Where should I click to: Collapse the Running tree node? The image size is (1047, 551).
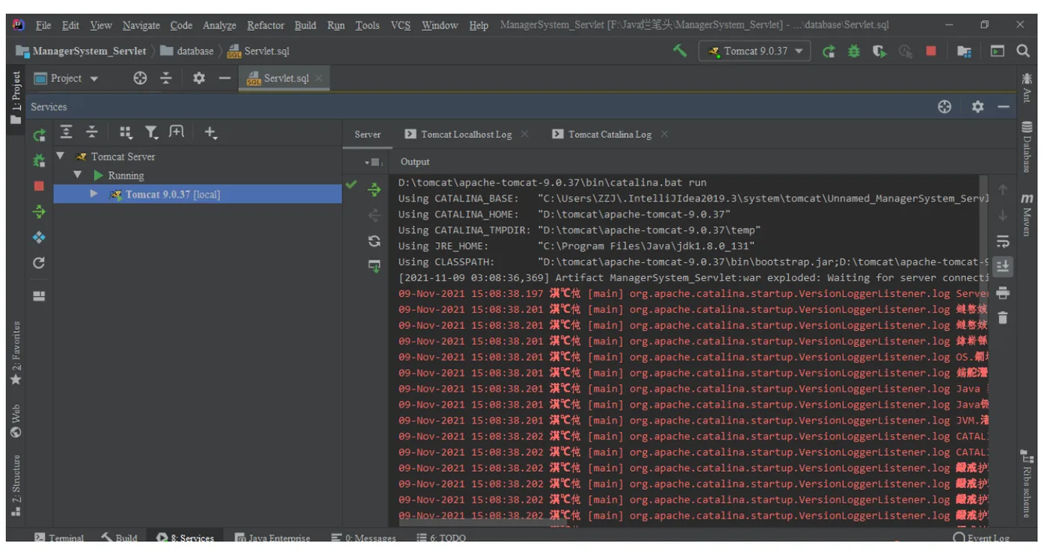point(77,175)
